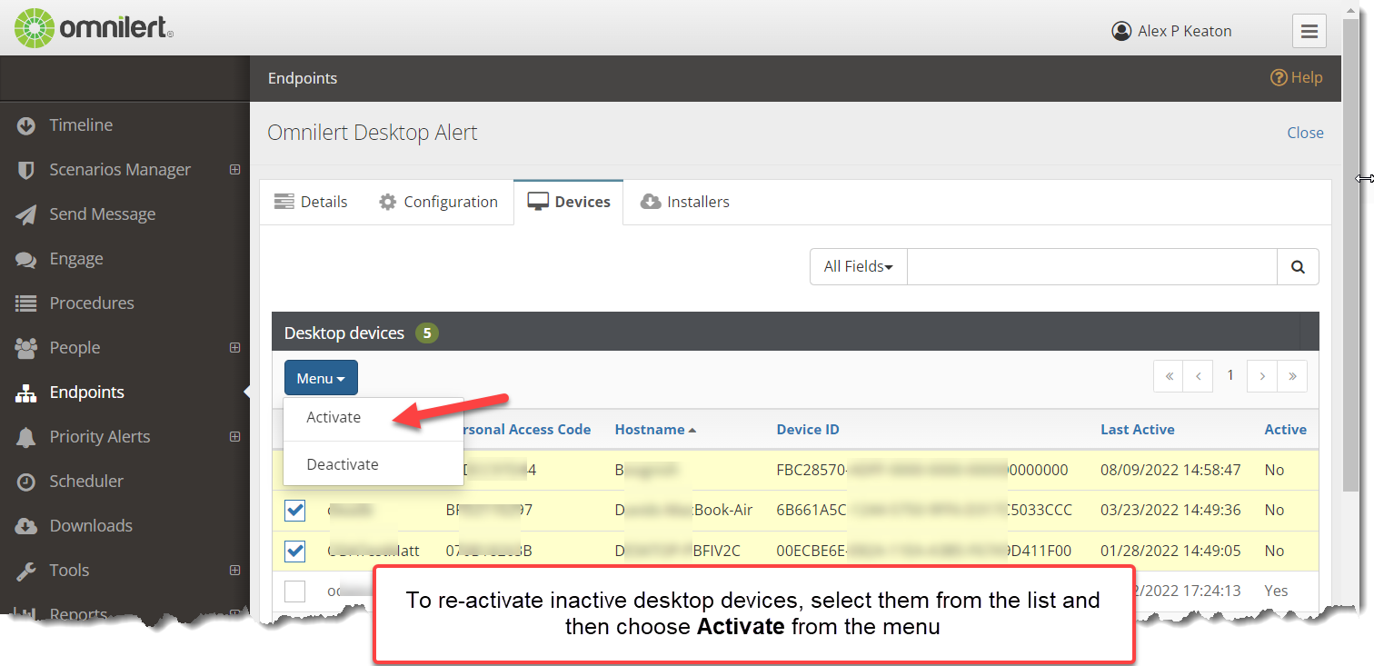Expand the People submenu
Viewport: 1374px width, 666px height.
click(x=235, y=348)
